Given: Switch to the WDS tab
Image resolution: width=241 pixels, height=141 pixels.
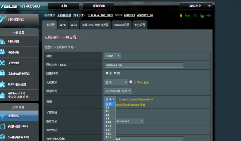Looking at the screenshot, I should 74,25.
